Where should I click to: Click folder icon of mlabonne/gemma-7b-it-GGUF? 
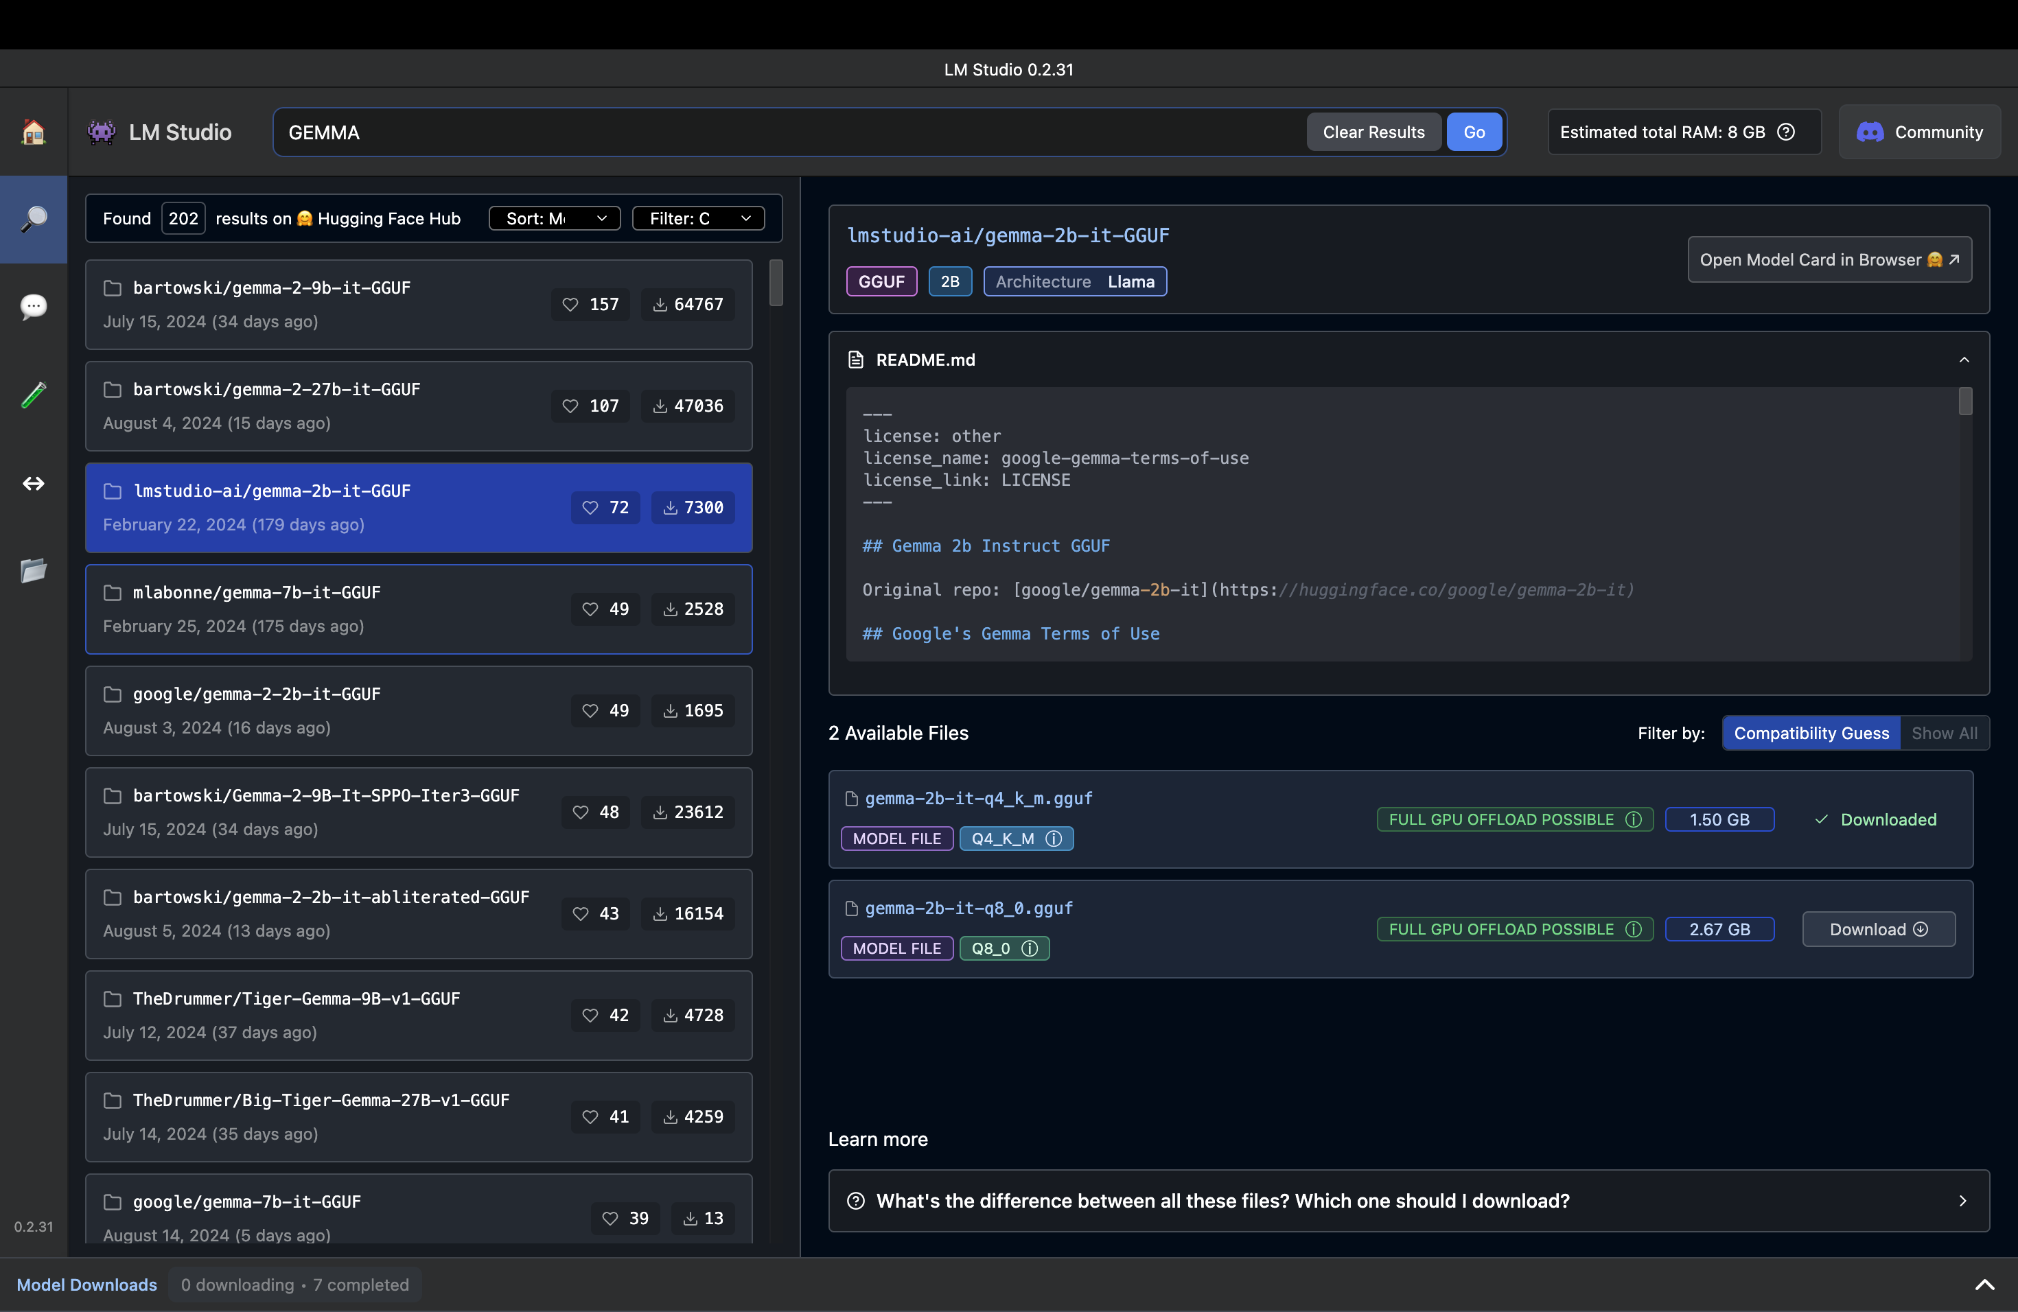point(112,592)
